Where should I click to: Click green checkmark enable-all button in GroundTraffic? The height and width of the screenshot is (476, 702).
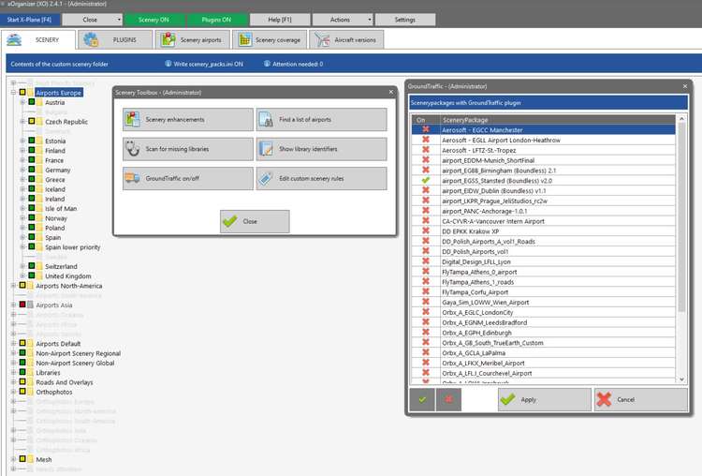point(422,399)
